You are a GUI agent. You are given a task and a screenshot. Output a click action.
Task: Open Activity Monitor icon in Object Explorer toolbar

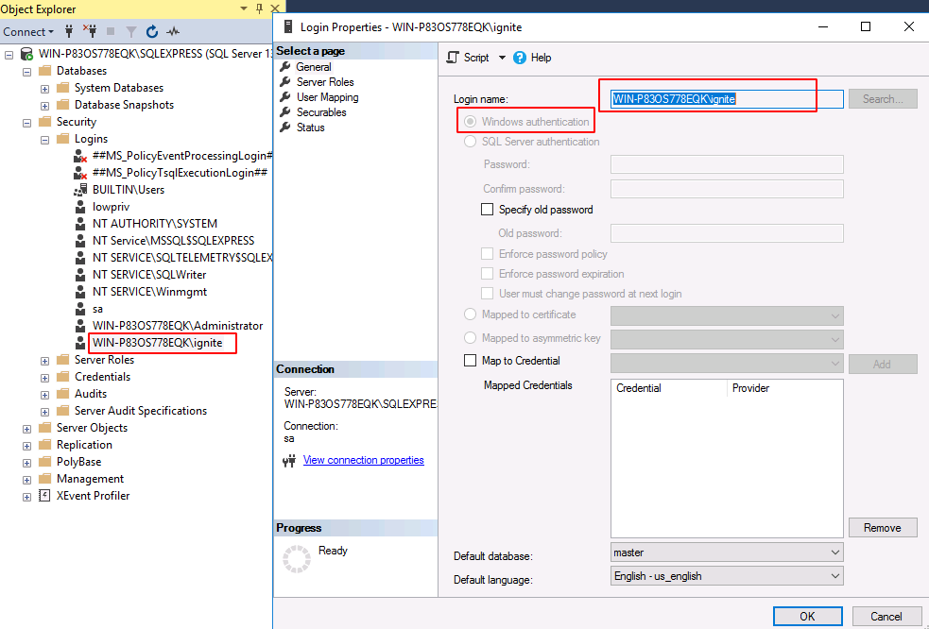pos(173,31)
